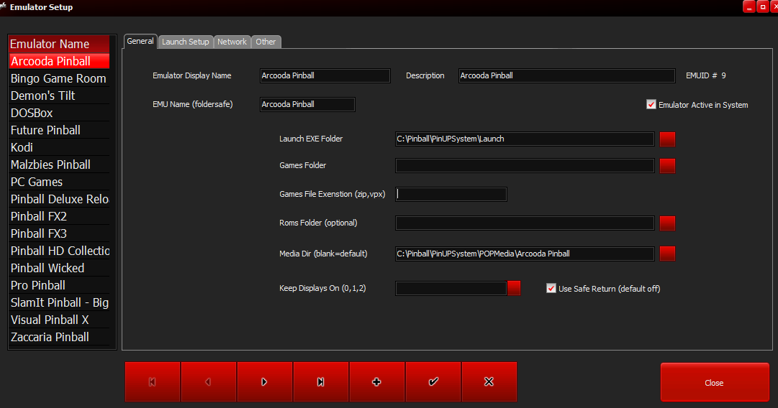Viewport: 778px width, 408px height.
Task: Disable Use Safe Return checkbox
Action: pyautogui.click(x=551, y=289)
